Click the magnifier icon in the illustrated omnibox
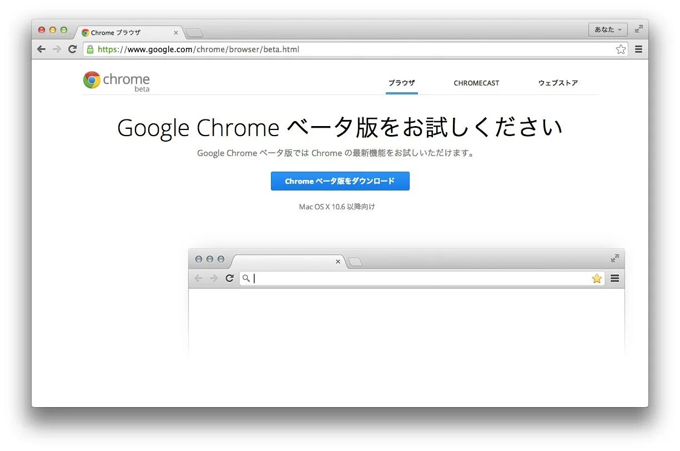The width and height of the screenshot is (680, 451). pyautogui.click(x=246, y=278)
